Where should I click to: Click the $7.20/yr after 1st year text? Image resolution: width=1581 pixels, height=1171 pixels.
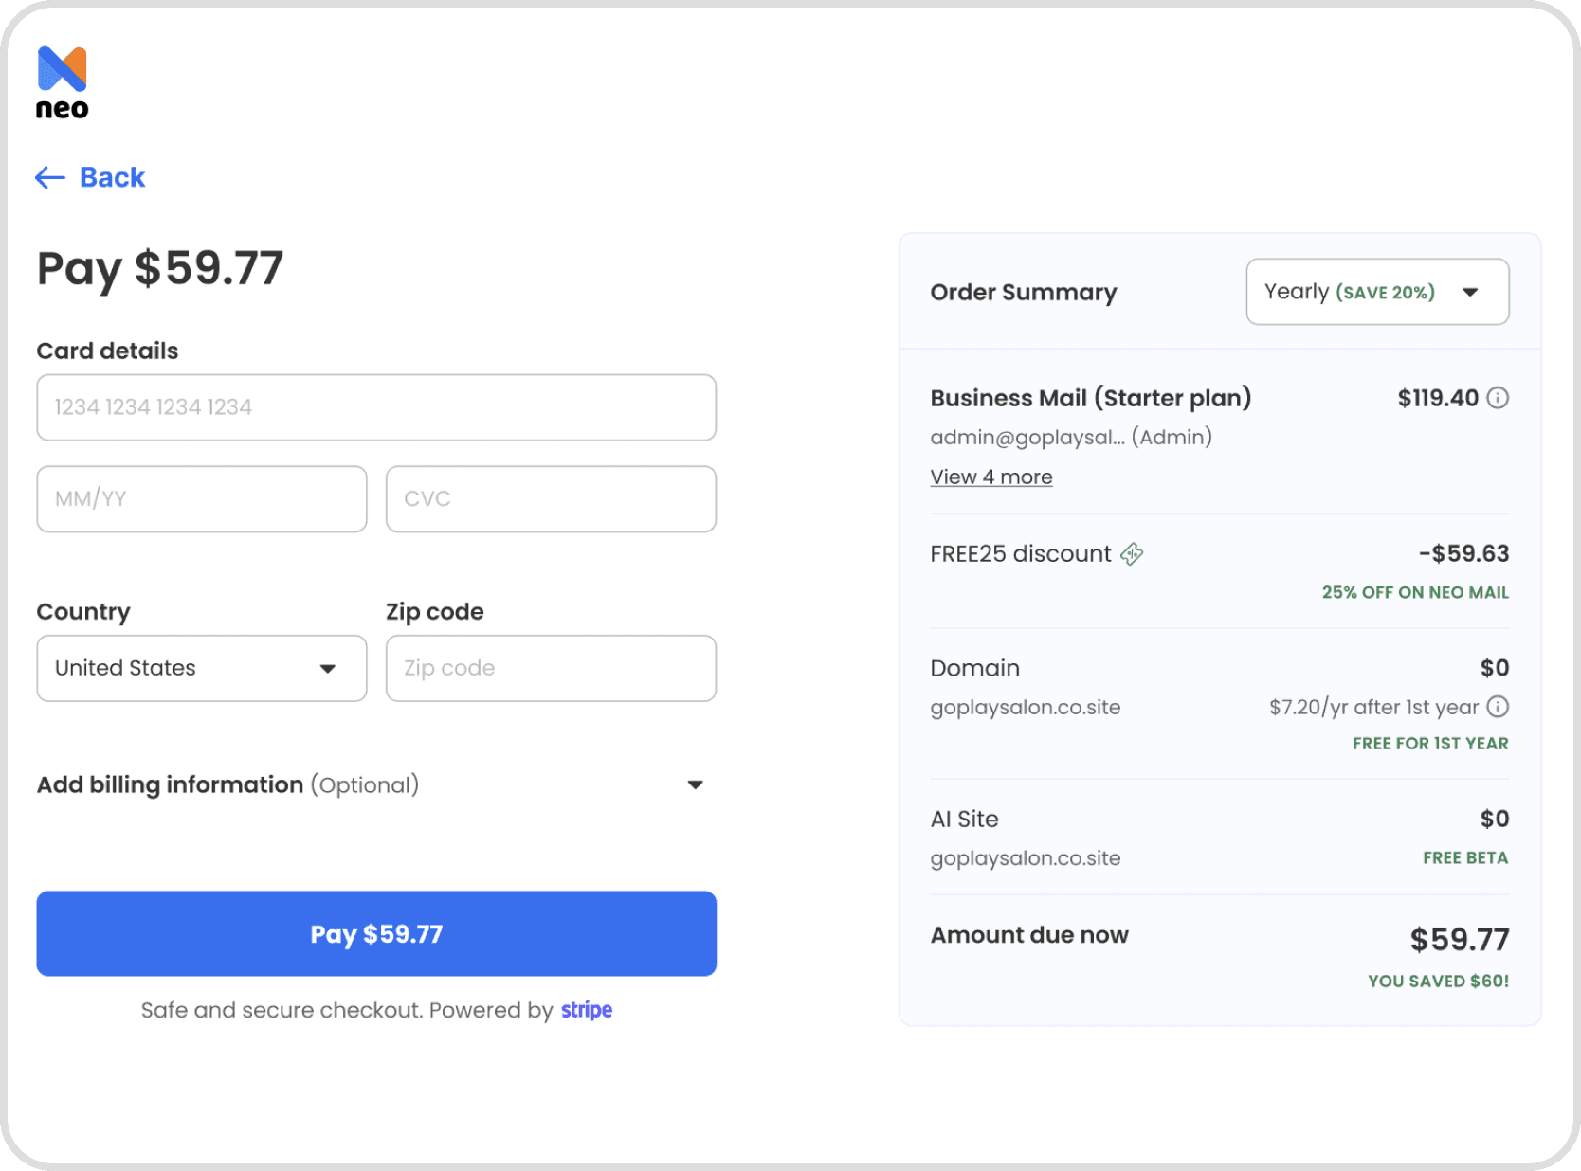point(1374,707)
